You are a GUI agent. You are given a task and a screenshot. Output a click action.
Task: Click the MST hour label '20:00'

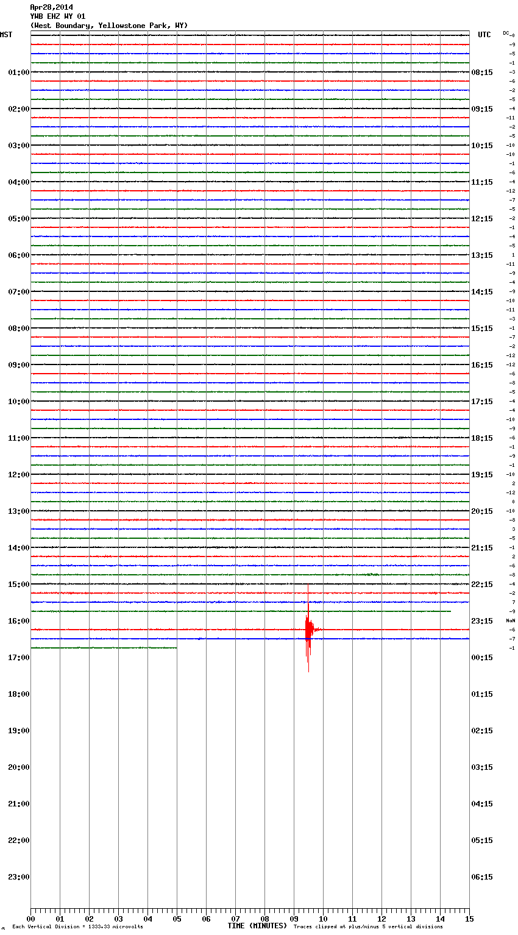click(19, 767)
